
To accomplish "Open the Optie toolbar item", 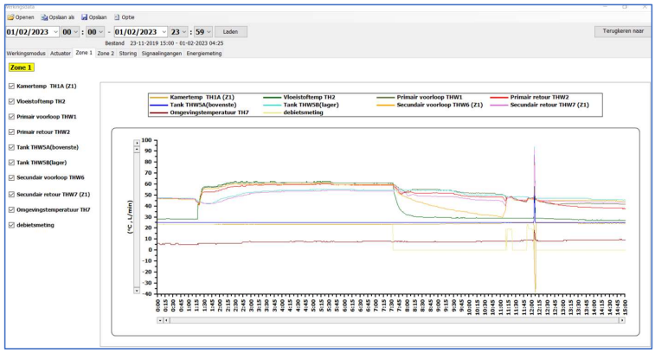I will coord(124,16).
